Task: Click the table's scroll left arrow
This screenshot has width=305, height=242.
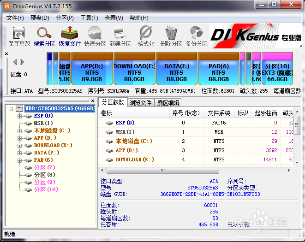Action: [102, 171]
